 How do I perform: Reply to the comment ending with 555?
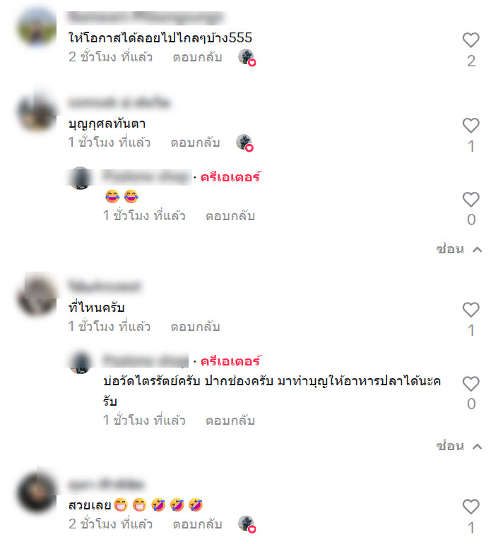197,57
